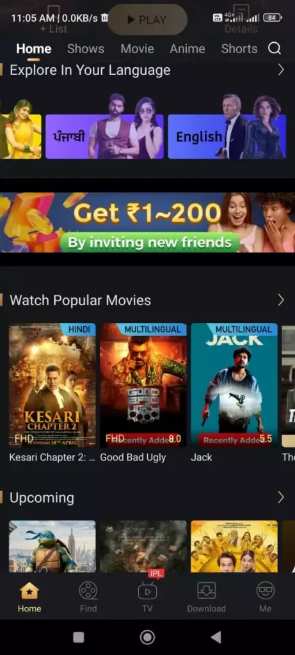Tap the PLAY button at top
295x655 pixels.
(x=147, y=20)
